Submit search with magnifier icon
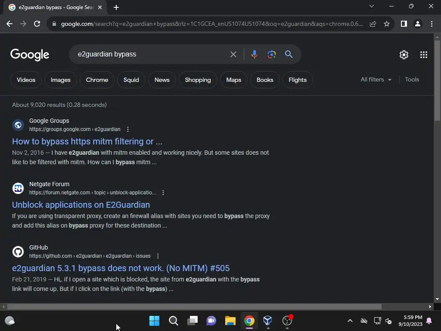Screen dimensions: 441x331 pos(289,54)
